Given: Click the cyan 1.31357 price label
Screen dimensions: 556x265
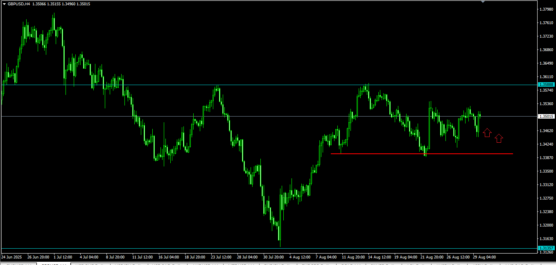Looking at the screenshot, I should 547,248.
